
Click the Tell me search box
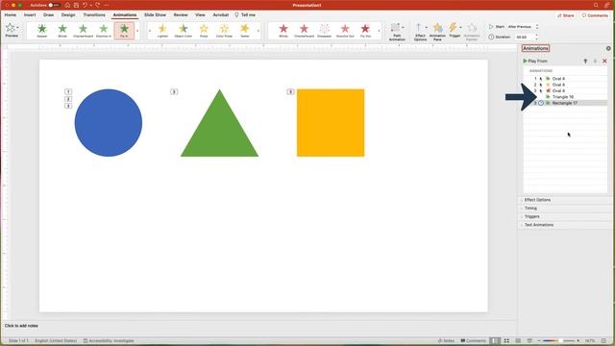click(245, 15)
